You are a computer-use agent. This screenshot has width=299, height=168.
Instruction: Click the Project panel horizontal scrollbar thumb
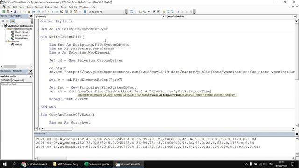coord(10,66)
